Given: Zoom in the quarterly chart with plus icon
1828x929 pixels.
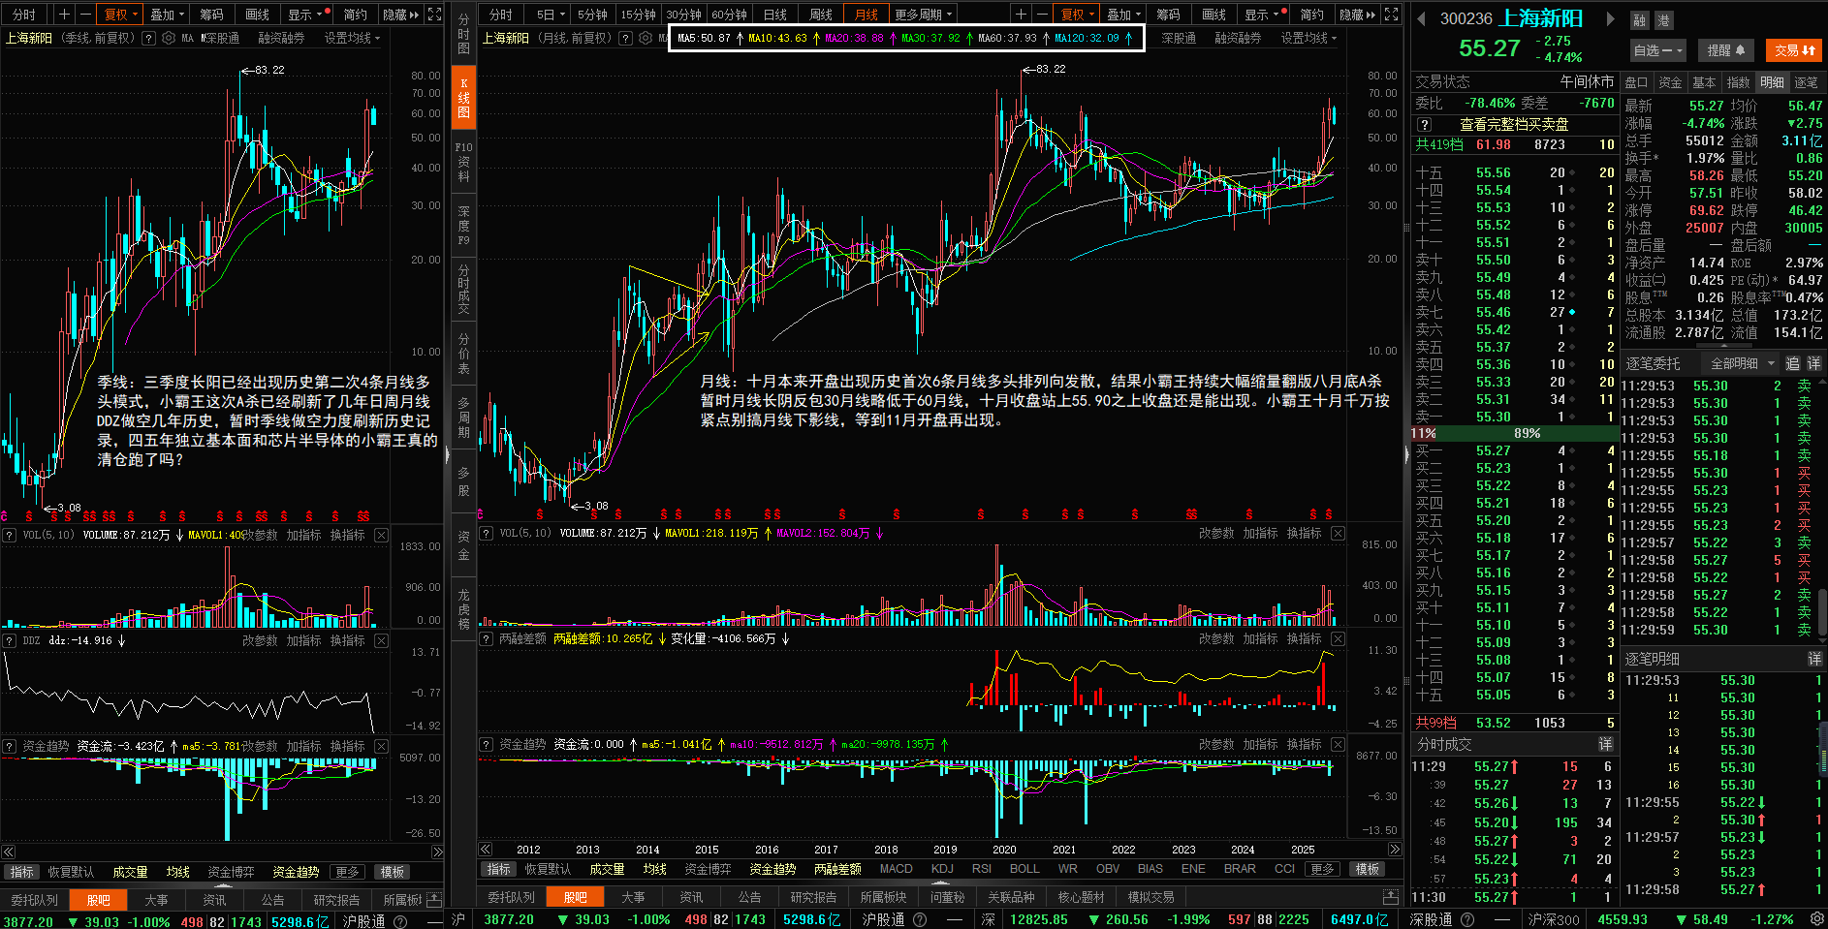Looking at the screenshot, I should pyautogui.click(x=64, y=15).
